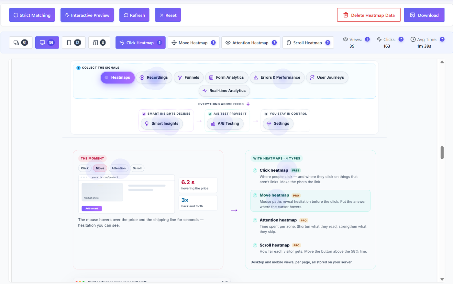Screen dimensions: 453x284
Task: Open Smart Insights
Action: pyautogui.click(x=162, y=124)
